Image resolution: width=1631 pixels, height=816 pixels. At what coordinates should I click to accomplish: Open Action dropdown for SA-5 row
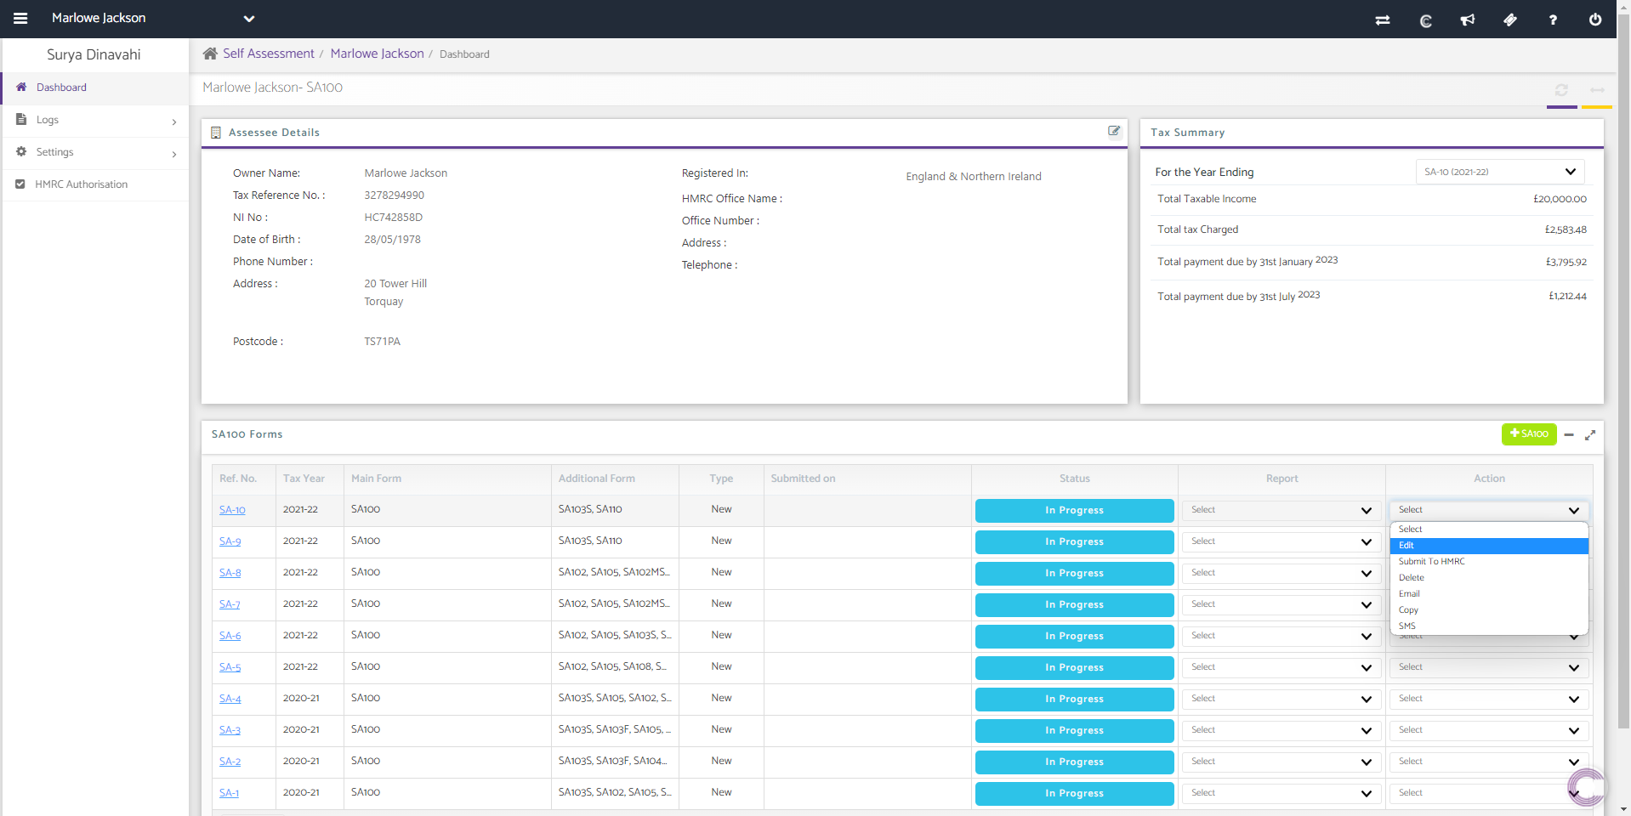1489,667
